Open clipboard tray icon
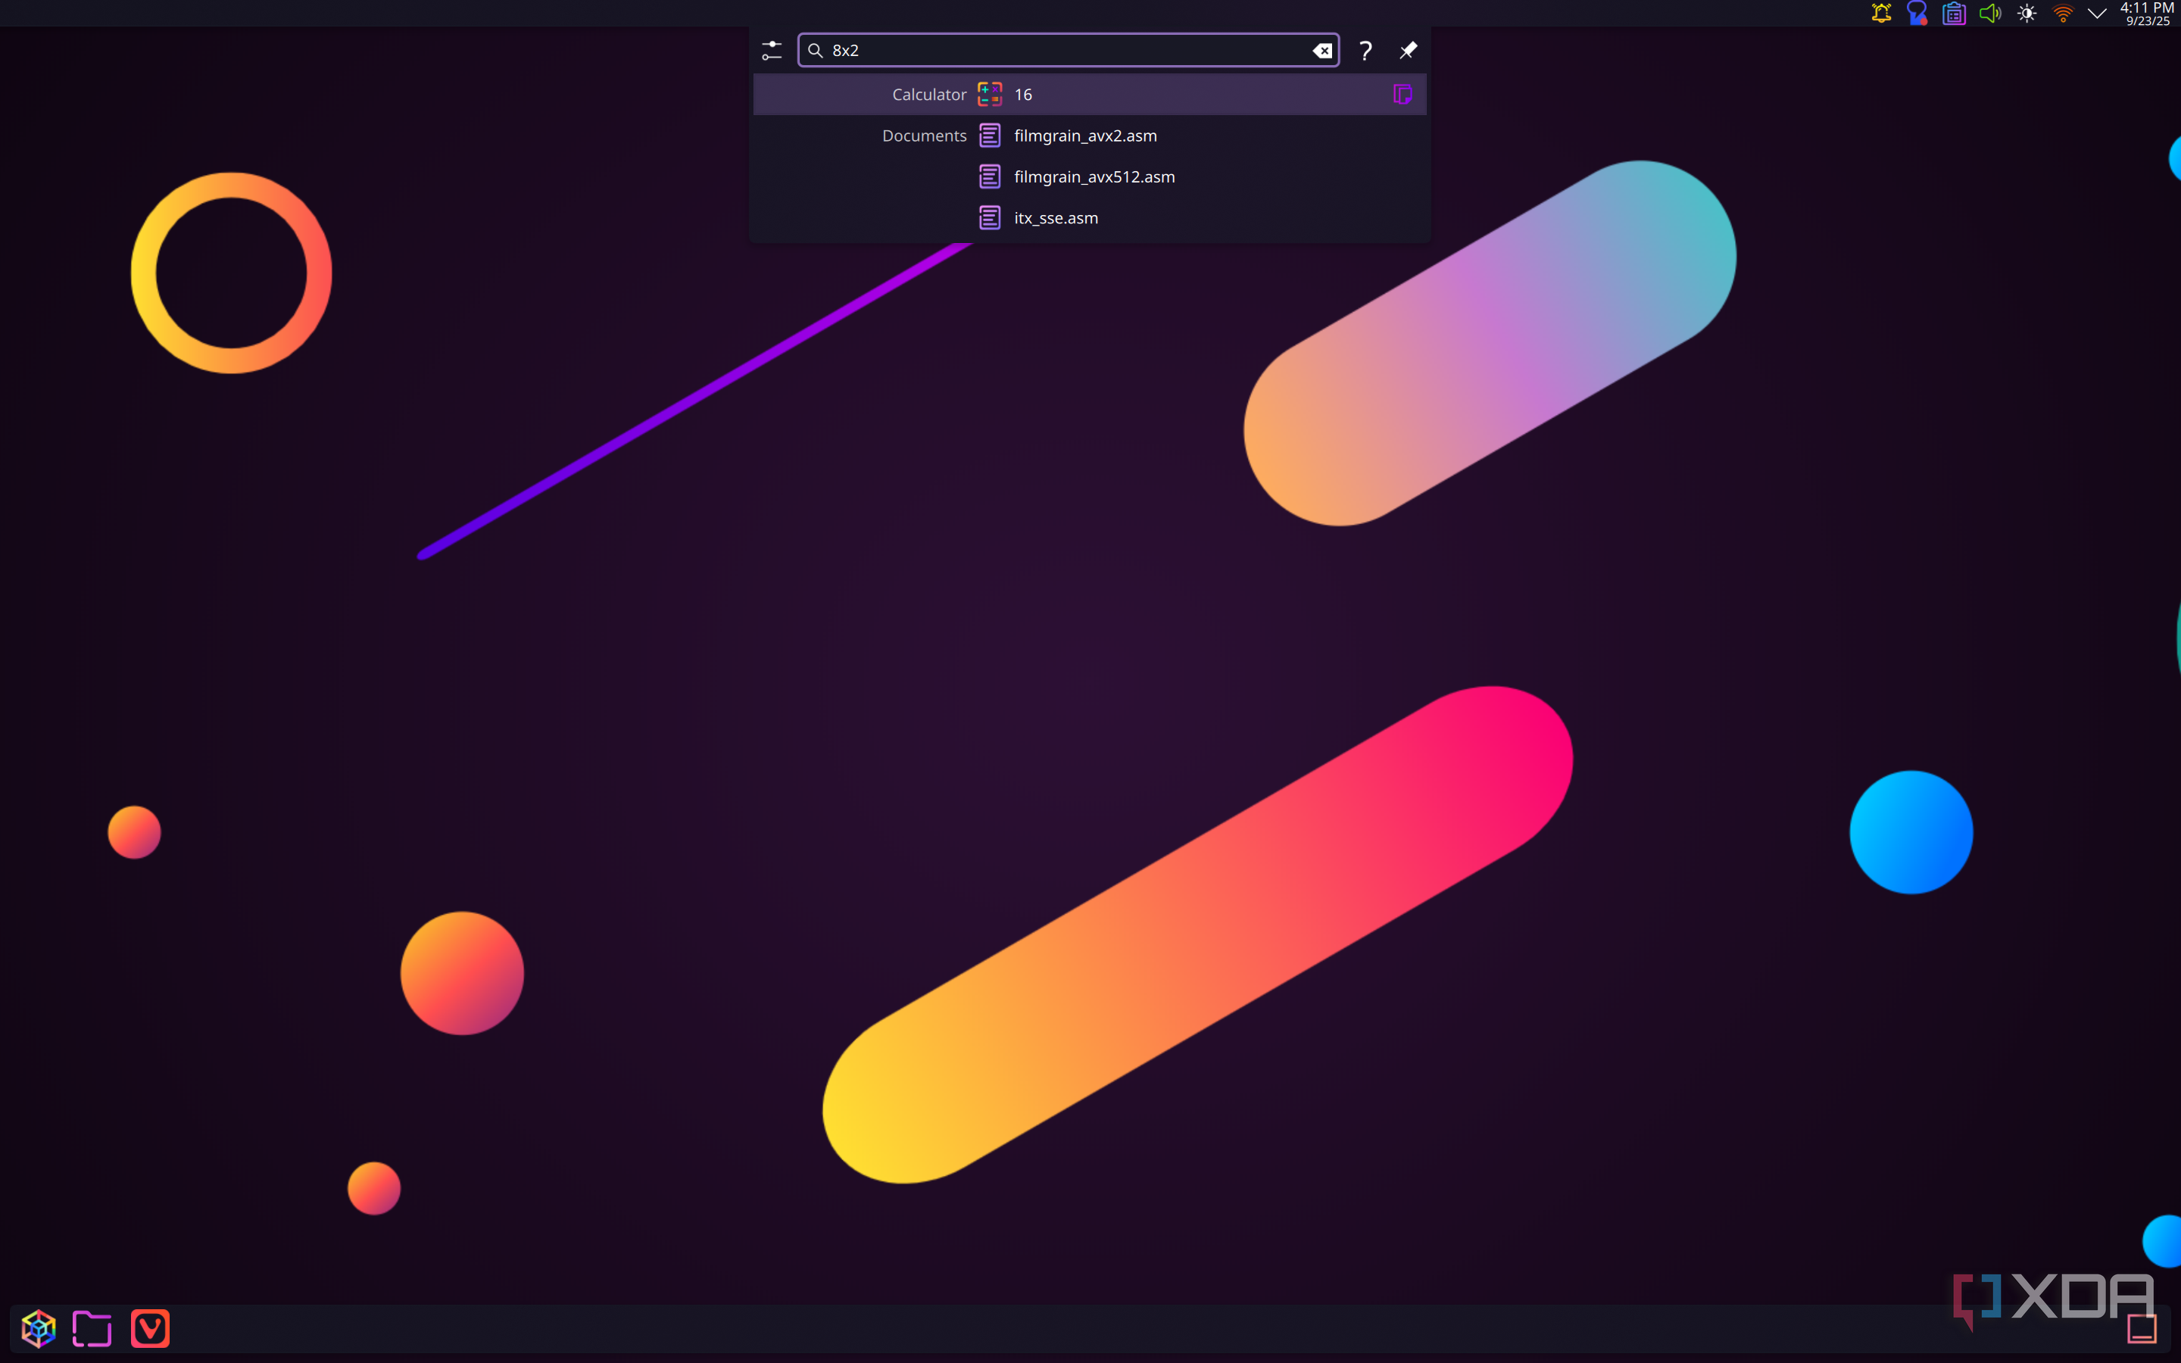 (1953, 14)
